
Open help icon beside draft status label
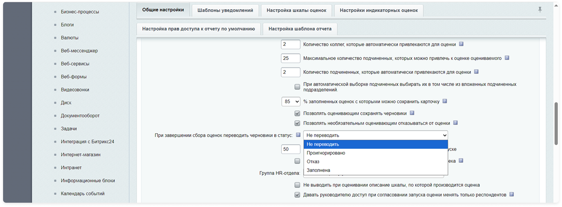[x=298, y=135]
